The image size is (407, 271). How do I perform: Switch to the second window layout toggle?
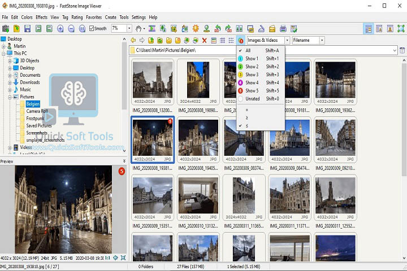(x=379, y=29)
